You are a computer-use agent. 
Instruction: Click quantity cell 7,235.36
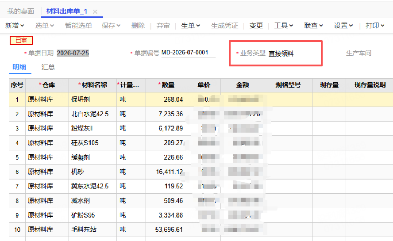click(167, 114)
